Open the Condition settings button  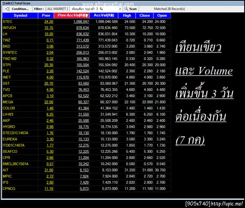(x=17, y=9)
